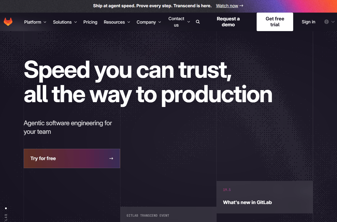Viewport: 337px width, 222px height.
Task: Click the 19.5 version label
Action: [x=227, y=190]
